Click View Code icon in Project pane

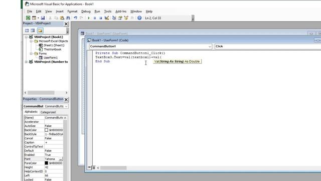pyautogui.click(x=27, y=31)
